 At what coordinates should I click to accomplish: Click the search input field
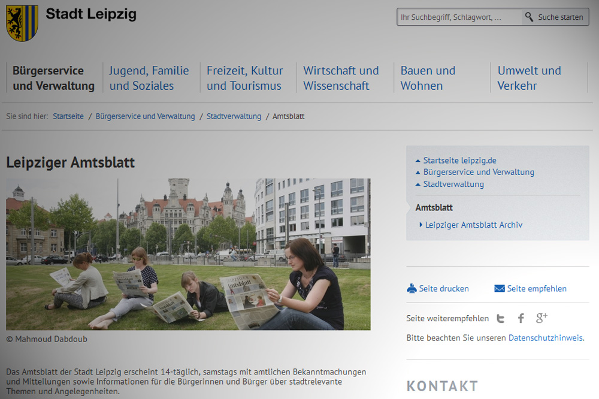[x=459, y=17]
